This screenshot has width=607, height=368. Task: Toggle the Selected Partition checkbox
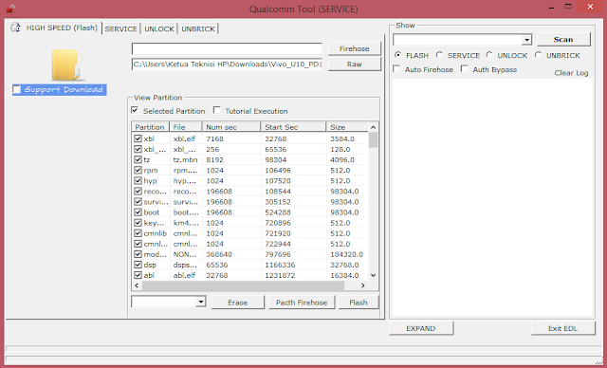pyautogui.click(x=135, y=110)
